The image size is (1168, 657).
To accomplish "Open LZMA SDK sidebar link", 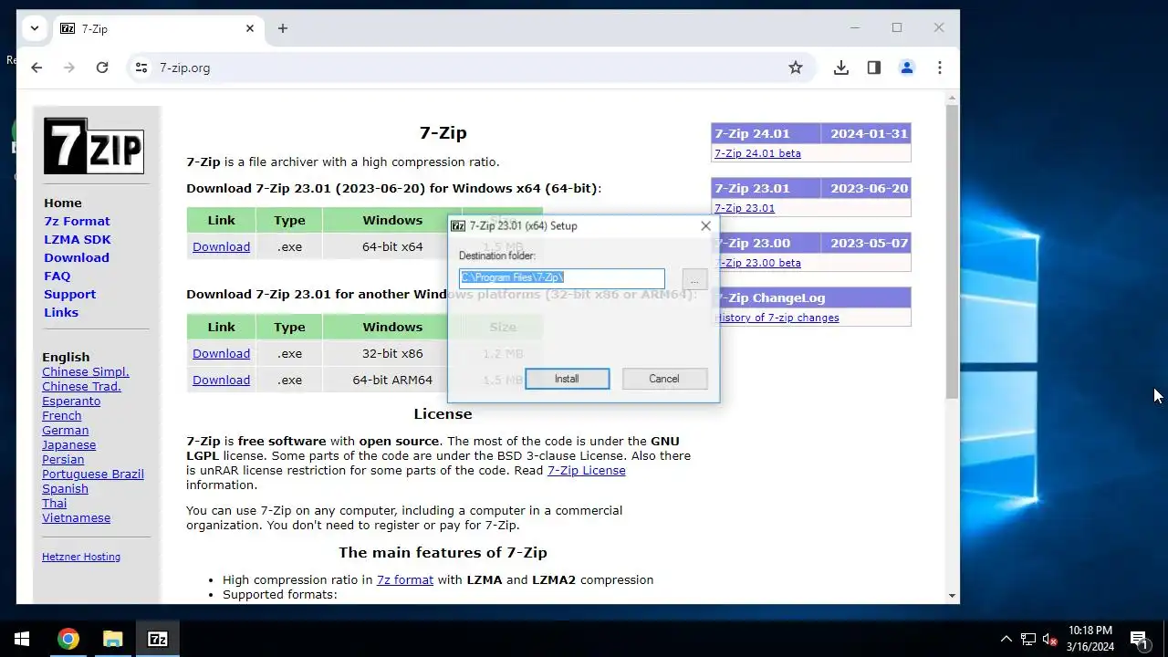I will point(78,239).
